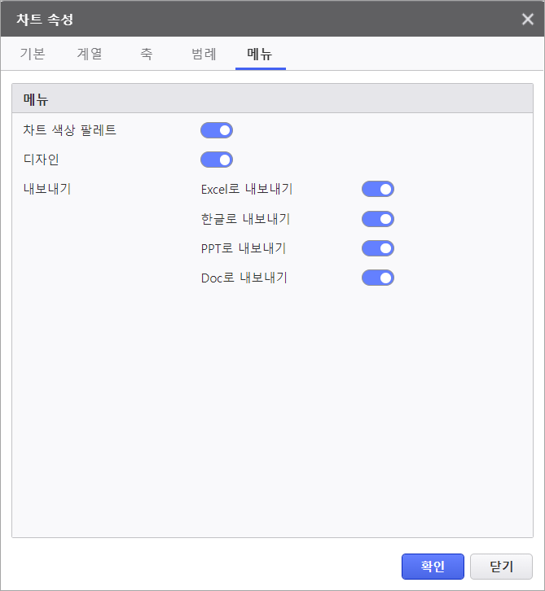The image size is (545, 591).
Task: Disable the 차트 색상 팔레트 toggle switch
Action: pos(217,130)
